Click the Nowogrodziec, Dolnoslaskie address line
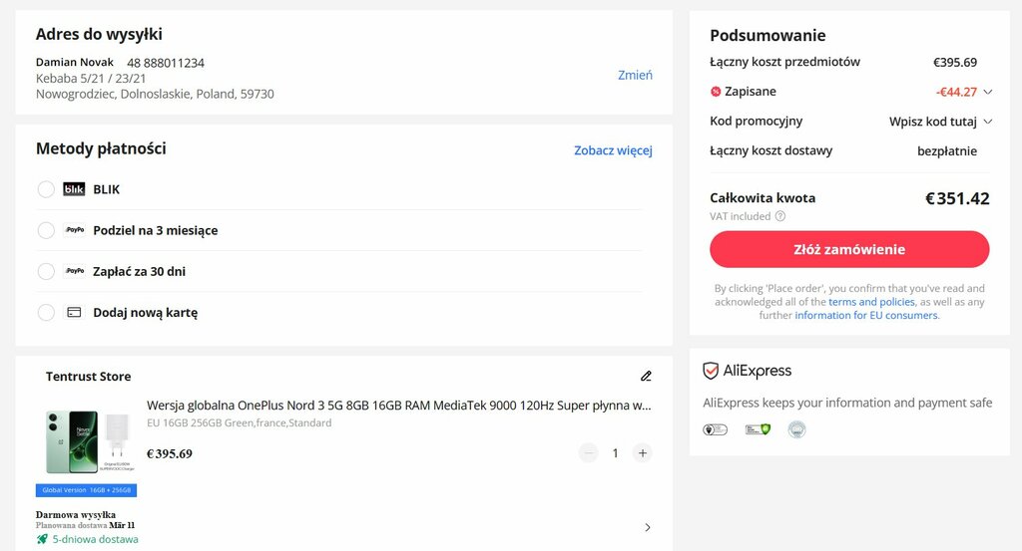The image size is (1022, 551). tap(155, 94)
